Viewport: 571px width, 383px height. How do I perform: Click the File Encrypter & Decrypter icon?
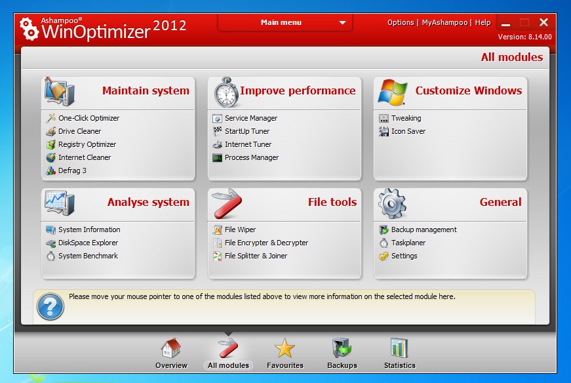click(218, 243)
